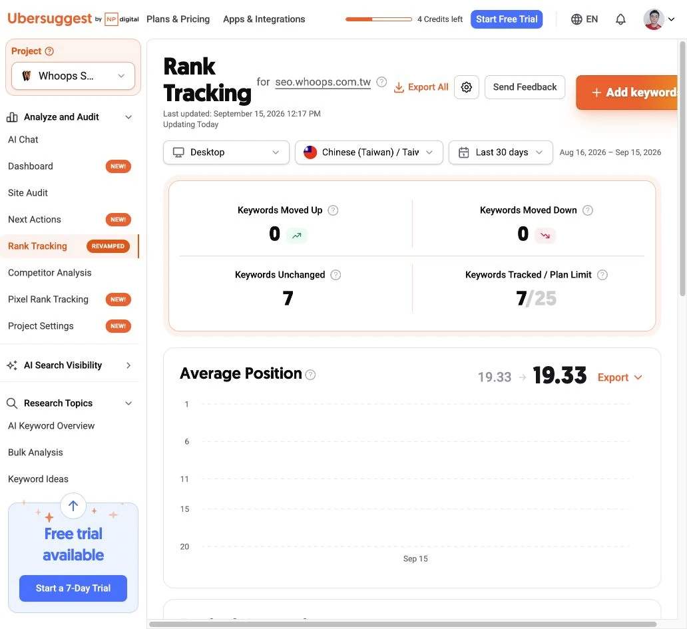Screen dimensions: 687x629
Task: Click the 7/25 keywords tracked value
Action: click(536, 299)
